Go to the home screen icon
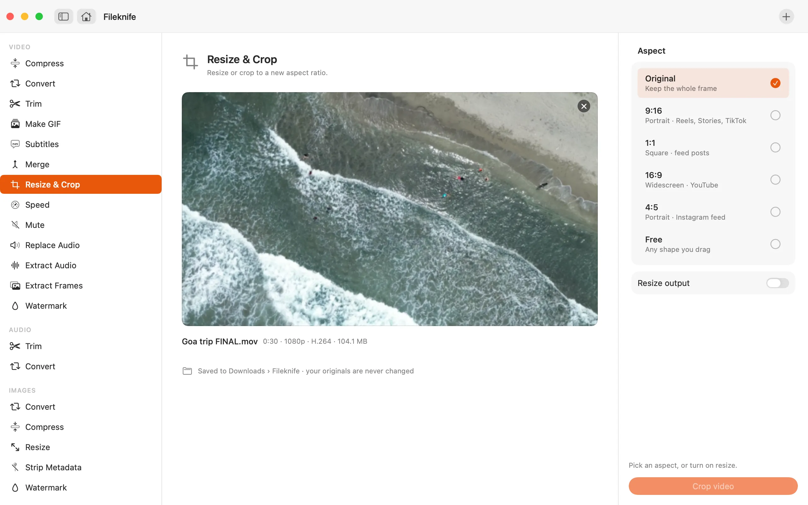Image resolution: width=808 pixels, height=505 pixels. (86, 16)
